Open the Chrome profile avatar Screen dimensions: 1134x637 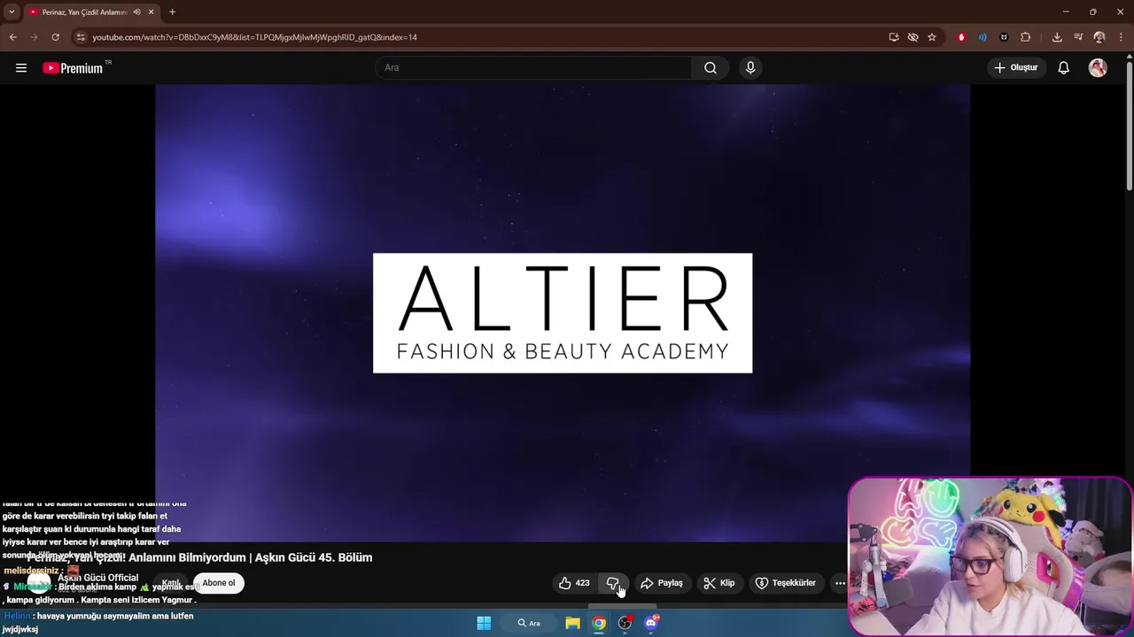coord(1099,37)
